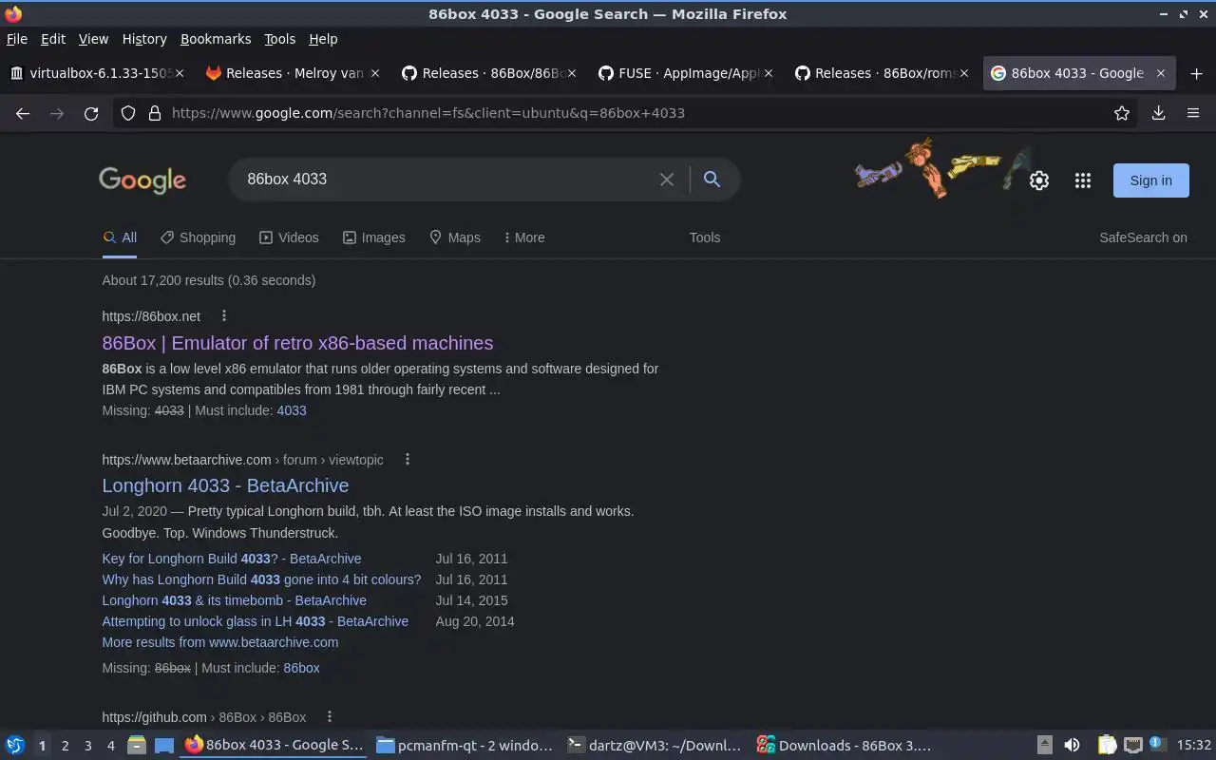Click the Google search magnifier button
This screenshot has height=760, width=1216.
pos(712,180)
